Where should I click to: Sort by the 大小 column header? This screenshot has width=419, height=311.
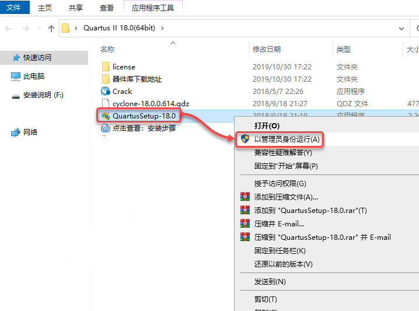coord(413,49)
